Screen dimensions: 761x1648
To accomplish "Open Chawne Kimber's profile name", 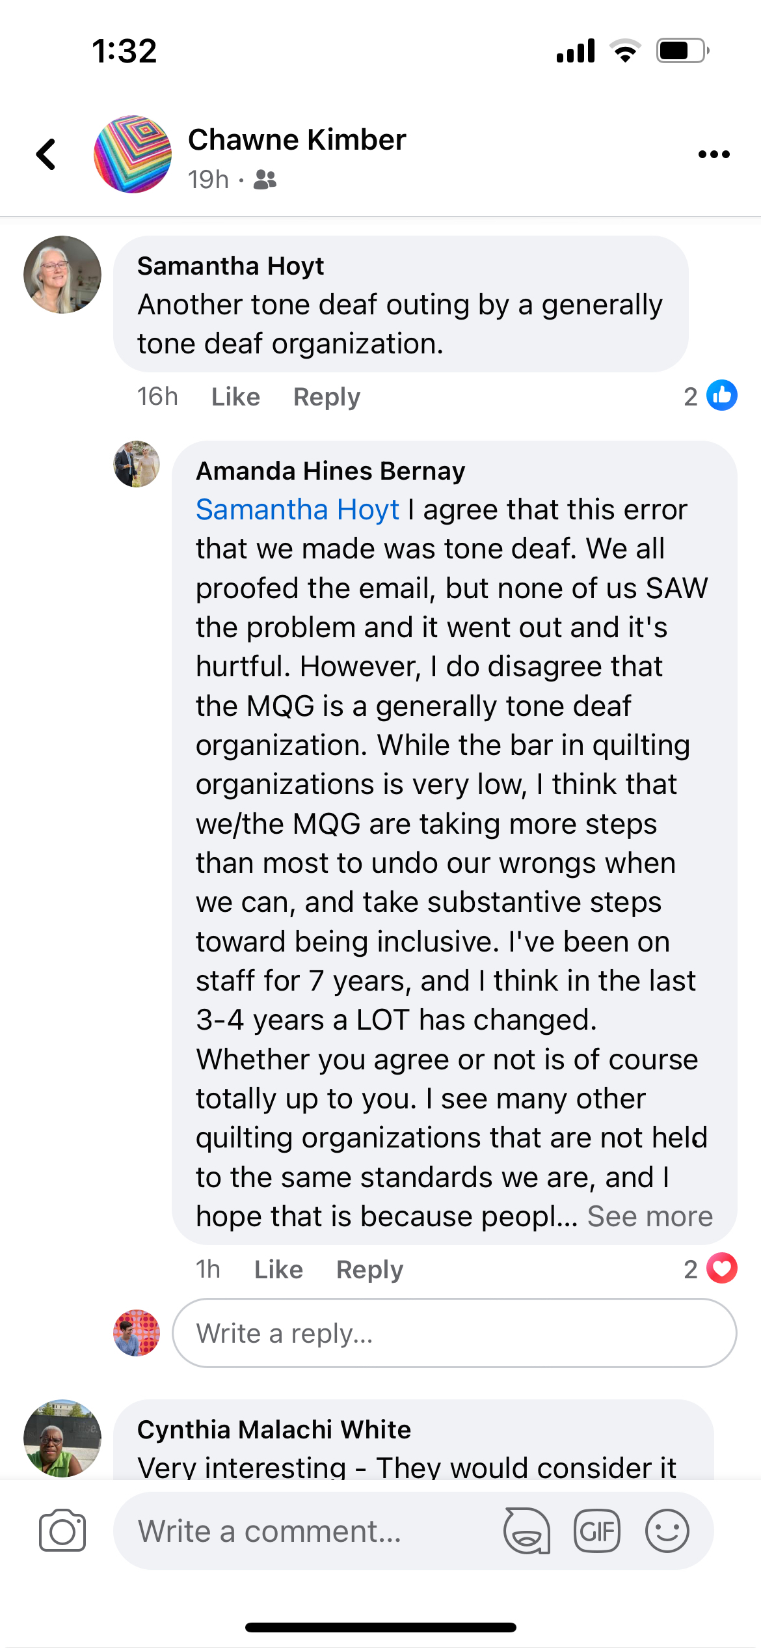I will [297, 139].
